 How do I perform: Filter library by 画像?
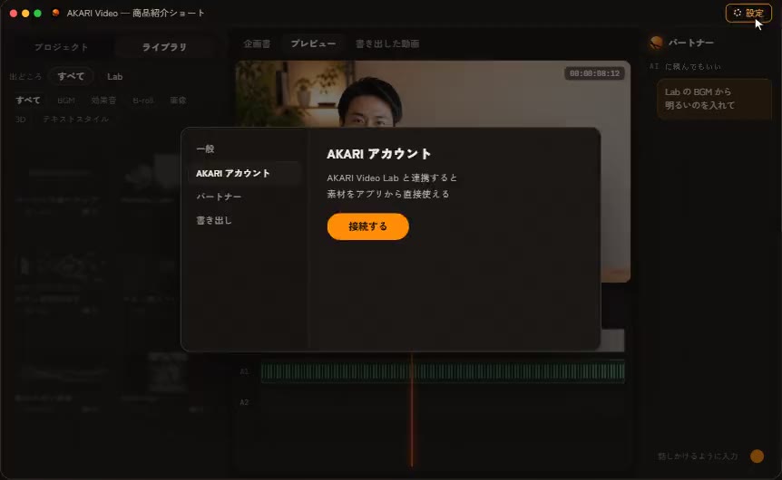click(178, 101)
